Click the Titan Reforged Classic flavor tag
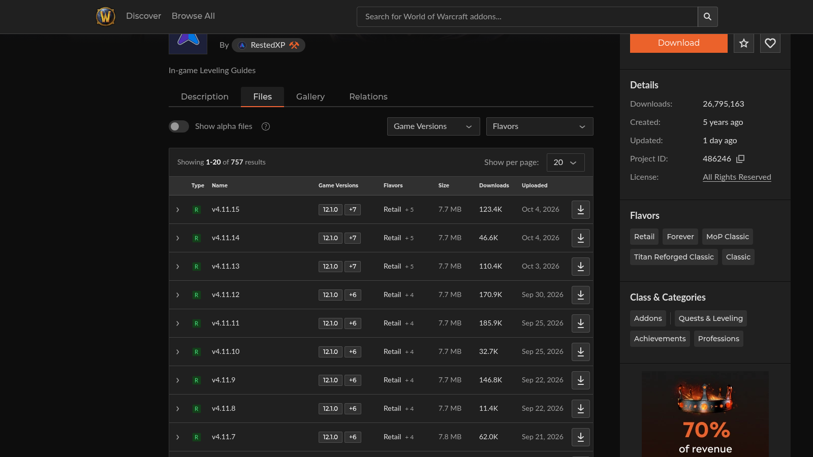This screenshot has width=813, height=457. click(674, 257)
